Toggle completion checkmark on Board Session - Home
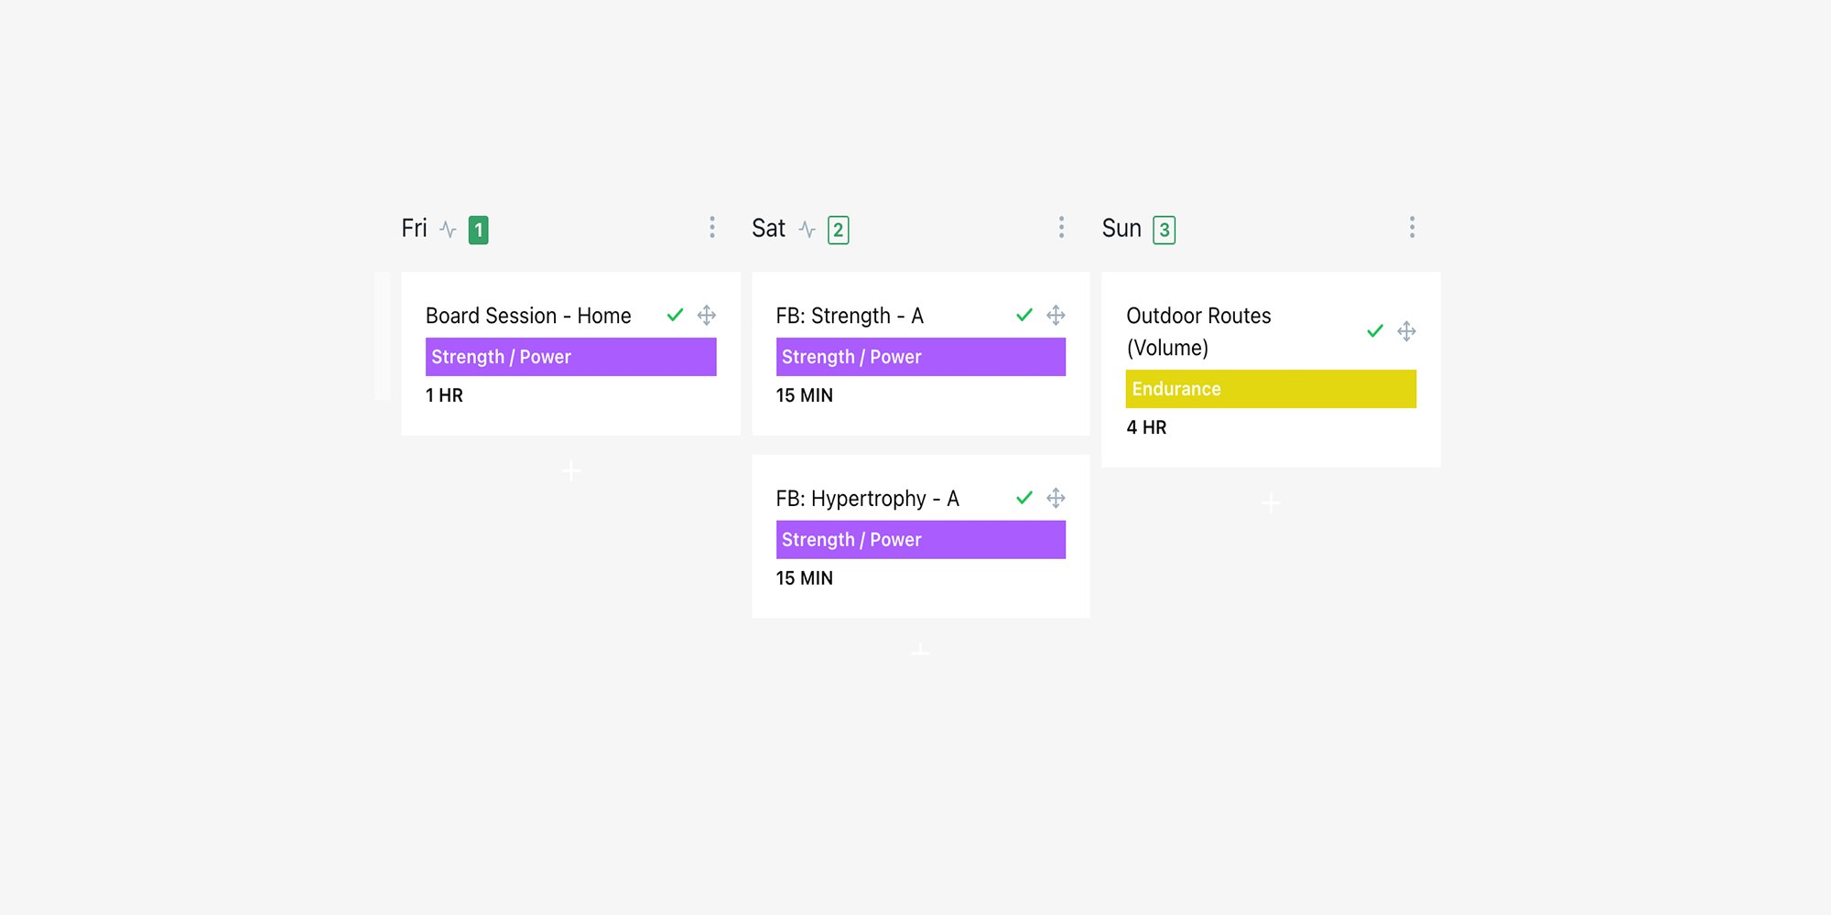Image resolution: width=1831 pixels, height=915 pixels. point(675,315)
